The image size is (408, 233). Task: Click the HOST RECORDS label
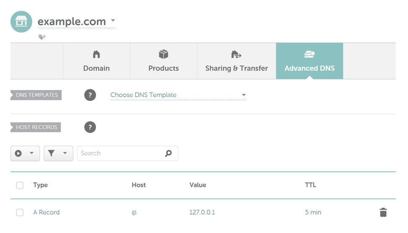[x=36, y=127]
